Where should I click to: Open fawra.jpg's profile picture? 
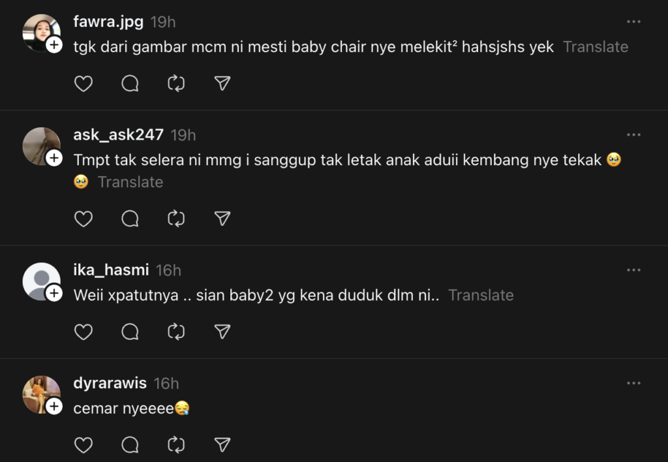(39, 31)
